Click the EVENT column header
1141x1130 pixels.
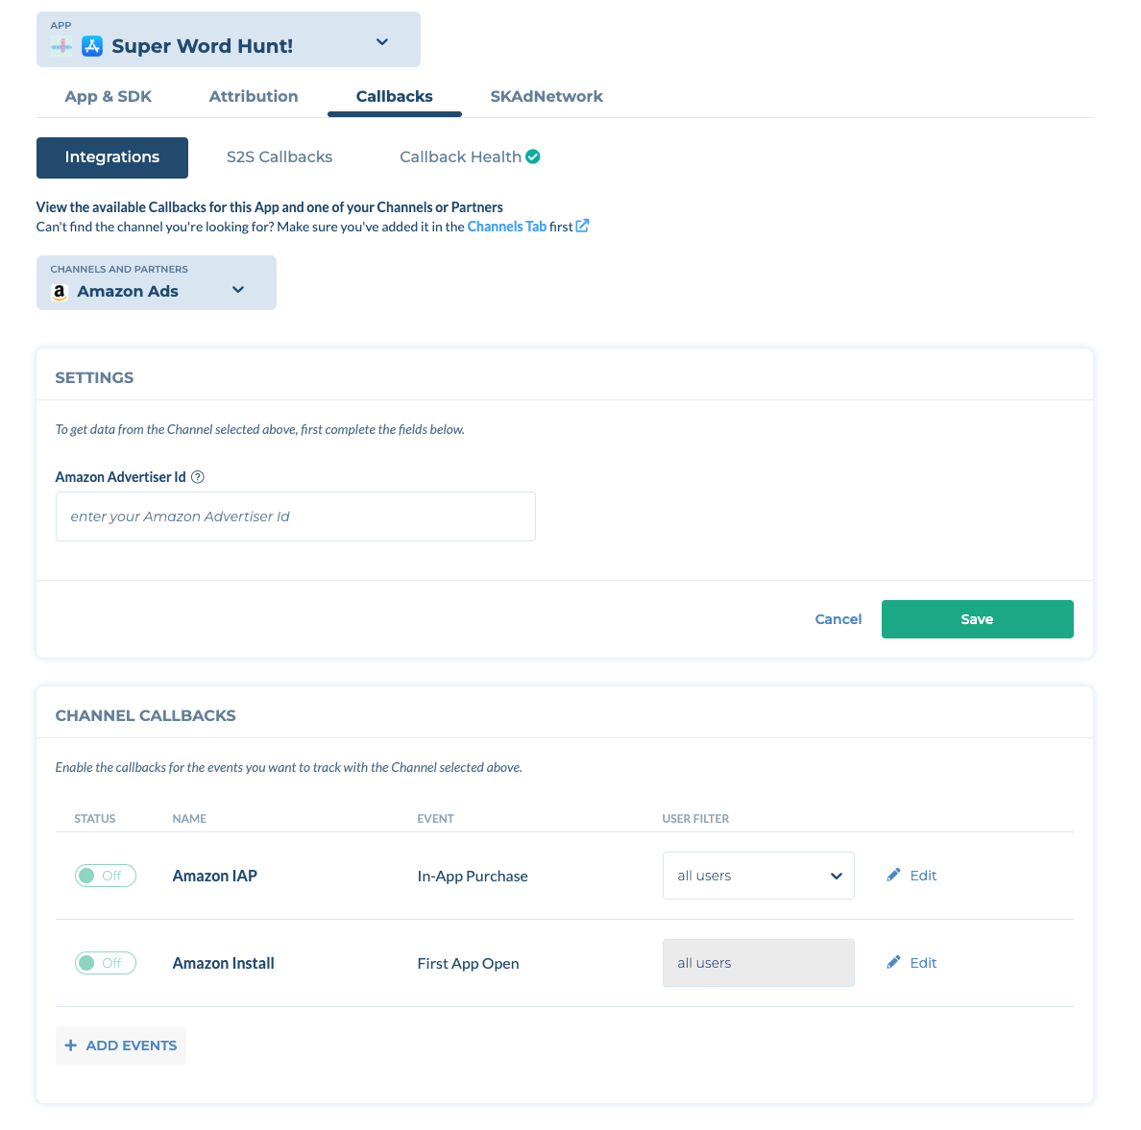(x=435, y=819)
